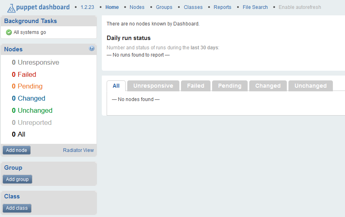Click the Nodes sidebar heading
Screen dimensions: 345x217
click(13, 49)
